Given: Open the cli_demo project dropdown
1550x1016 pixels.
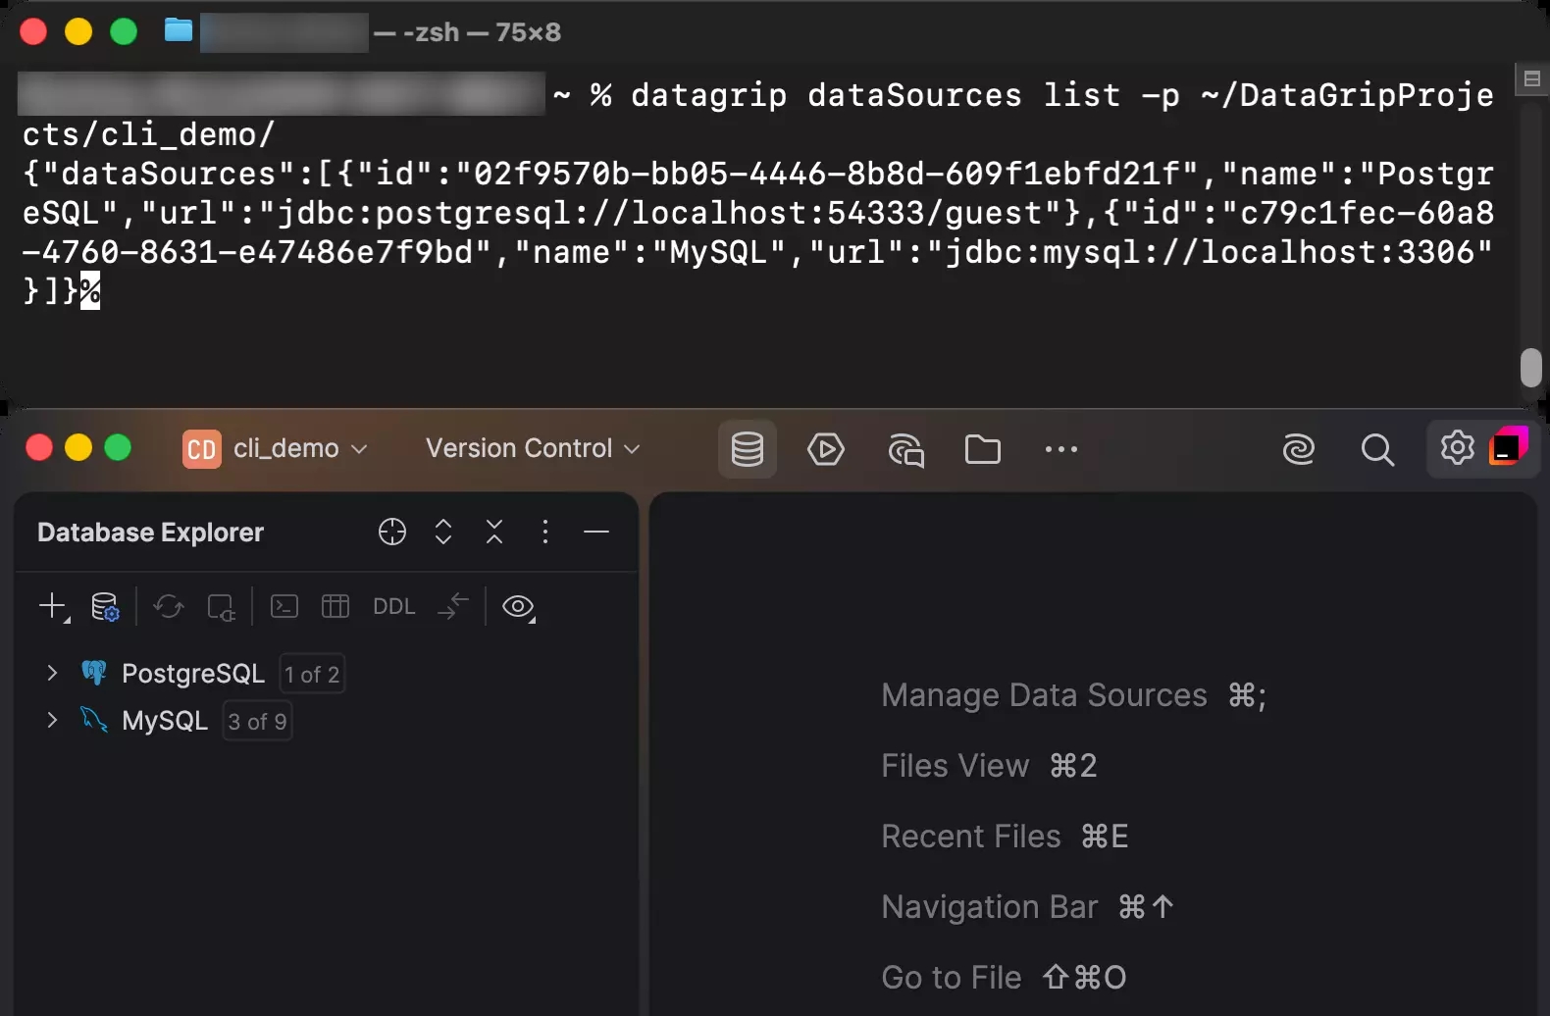Looking at the screenshot, I should 300,448.
